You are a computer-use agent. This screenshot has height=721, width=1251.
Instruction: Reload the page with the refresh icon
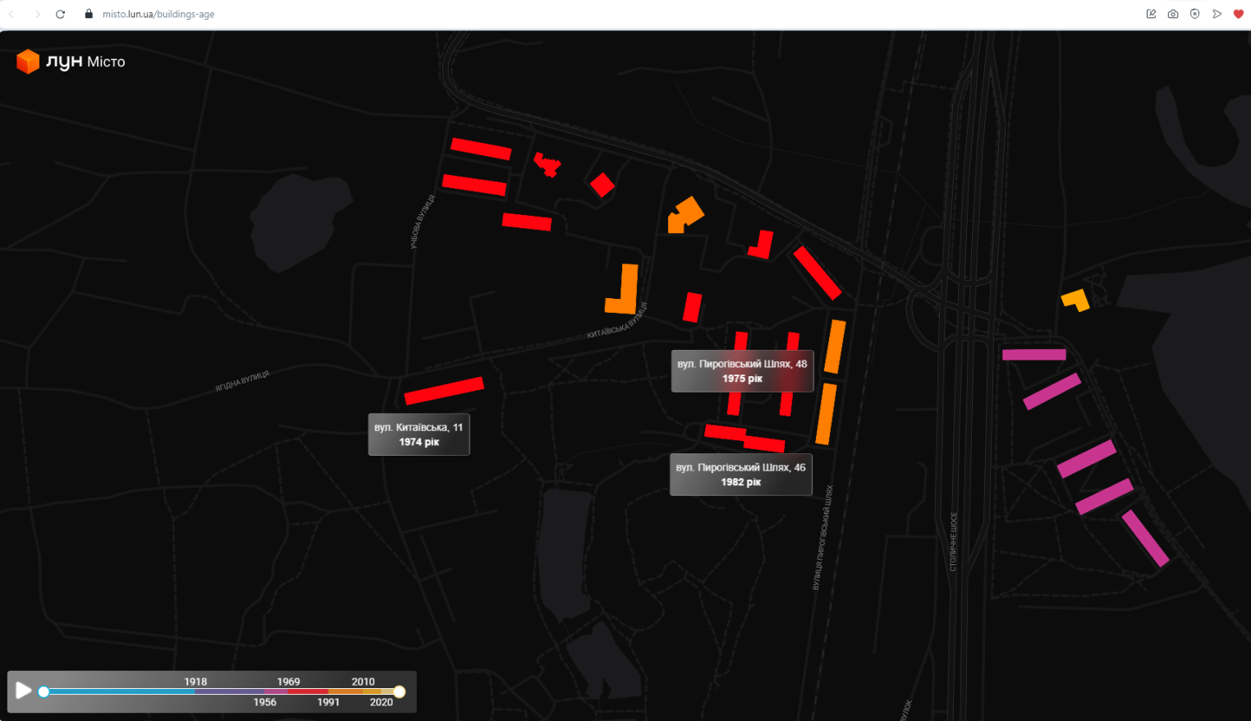[x=60, y=14]
